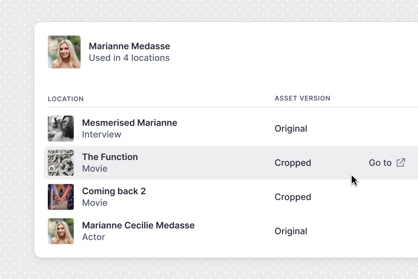This screenshot has height=279, width=418.
Task: Click the LOCATION column header
Action: point(66,99)
